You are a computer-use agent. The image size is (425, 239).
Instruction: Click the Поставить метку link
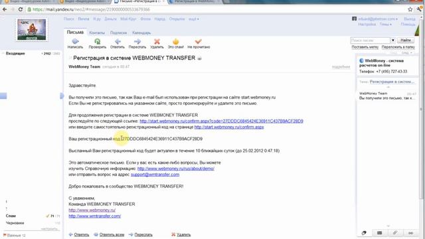pyautogui.click(x=365, y=47)
